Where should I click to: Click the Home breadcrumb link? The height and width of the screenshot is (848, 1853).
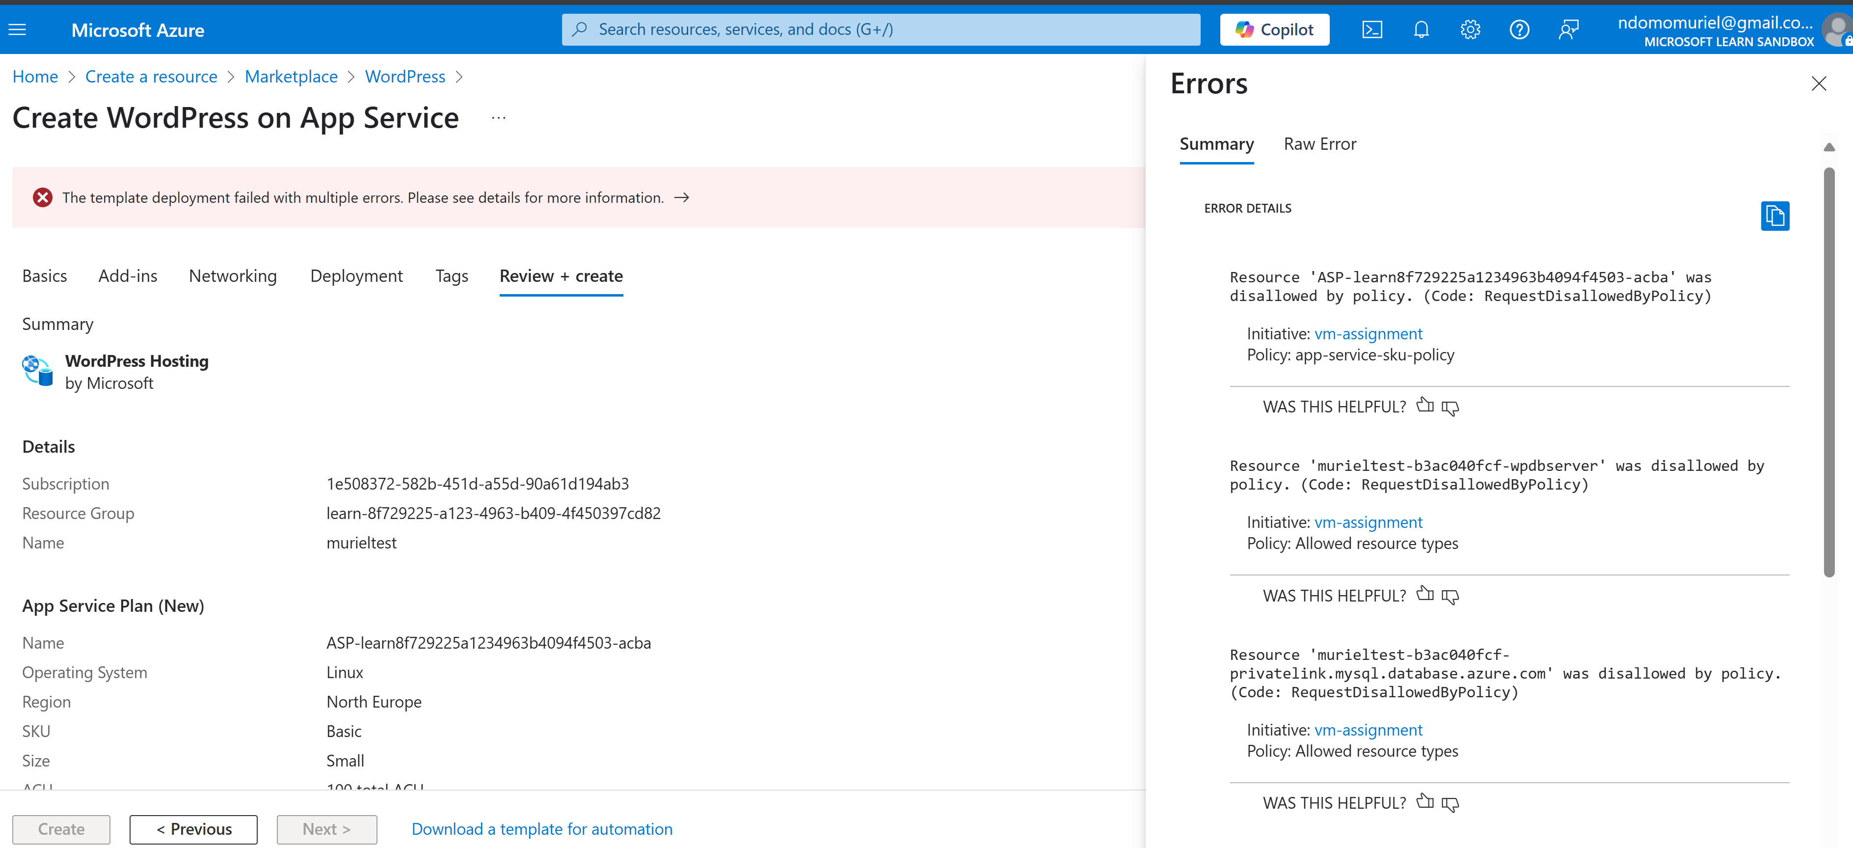click(x=35, y=77)
